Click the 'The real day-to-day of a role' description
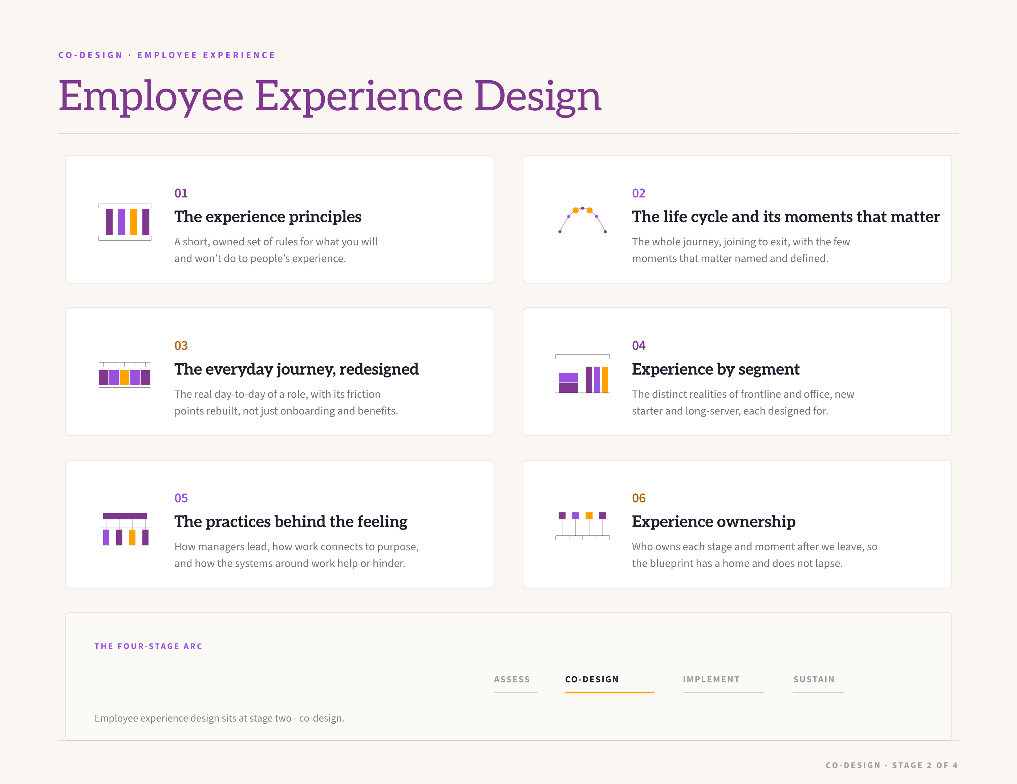 [286, 403]
